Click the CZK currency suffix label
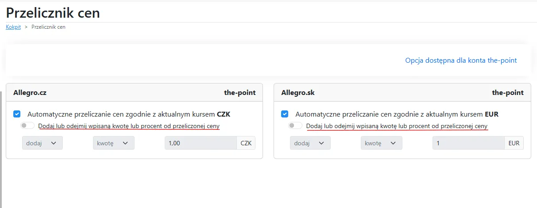This screenshot has width=537, height=208. pos(246,143)
